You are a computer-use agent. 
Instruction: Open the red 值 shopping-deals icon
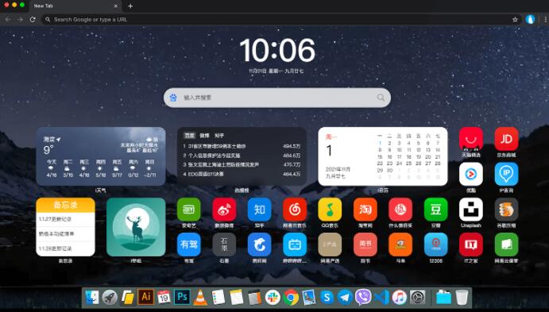(x=400, y=210)
